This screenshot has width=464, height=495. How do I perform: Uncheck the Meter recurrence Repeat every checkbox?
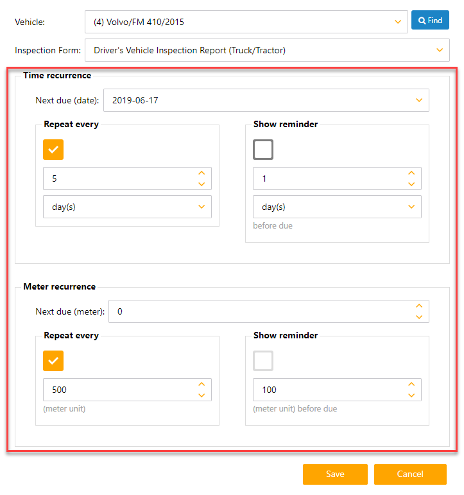[x=53, y=361]
